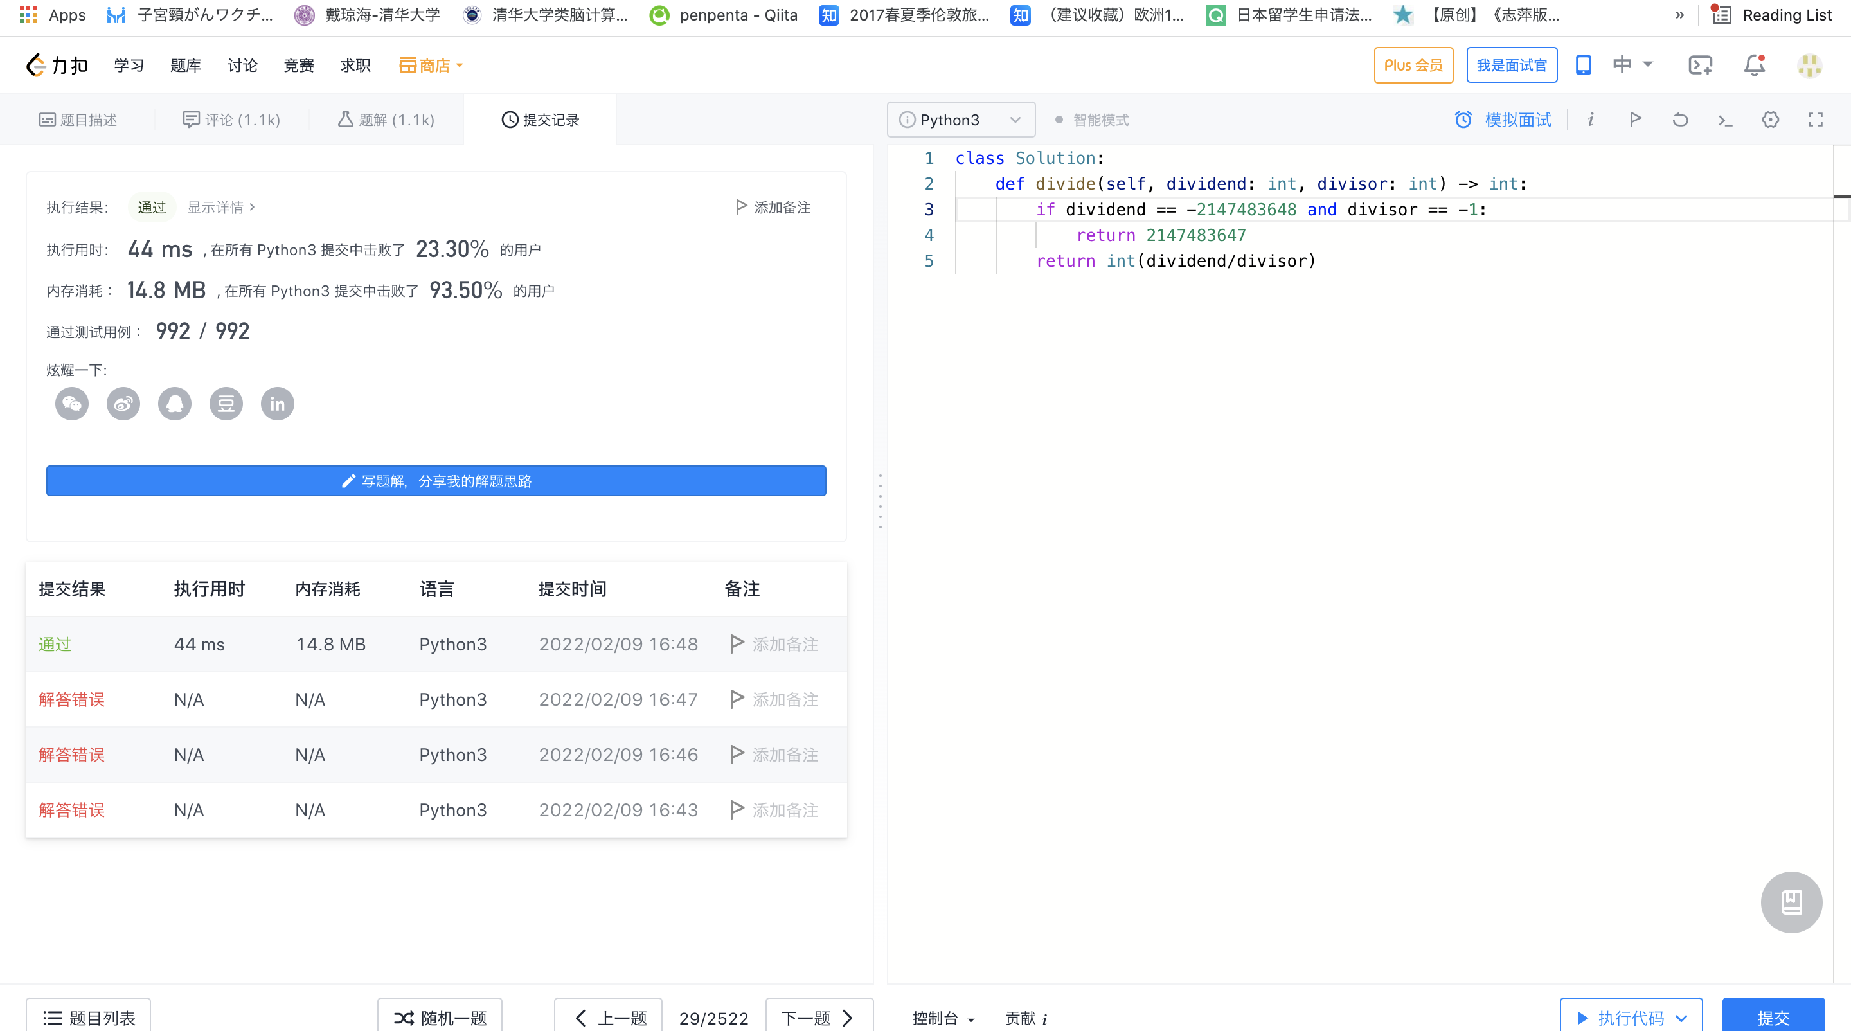The width and height of the screenshot is (1851, 1031).
Task: Select the 提交记录 tab
Action: point(541,120)
